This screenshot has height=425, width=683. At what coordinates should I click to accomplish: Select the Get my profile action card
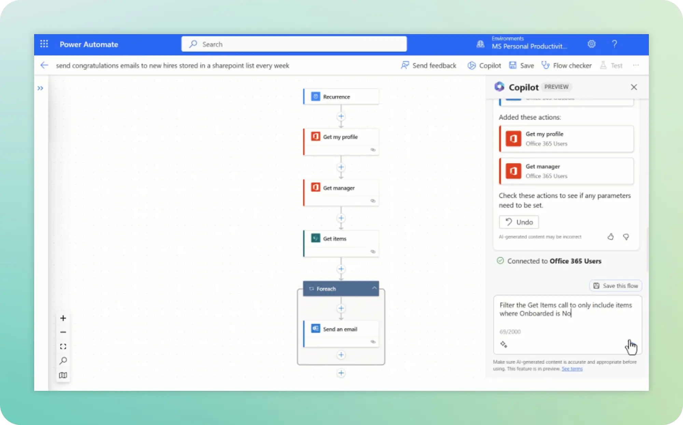click(341, 142)
